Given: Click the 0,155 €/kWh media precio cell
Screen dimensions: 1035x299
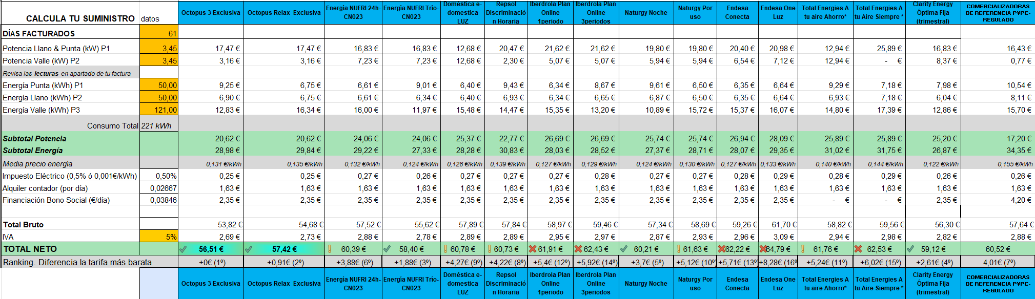Looking at the screenshot, I should [x=998, y=164].
